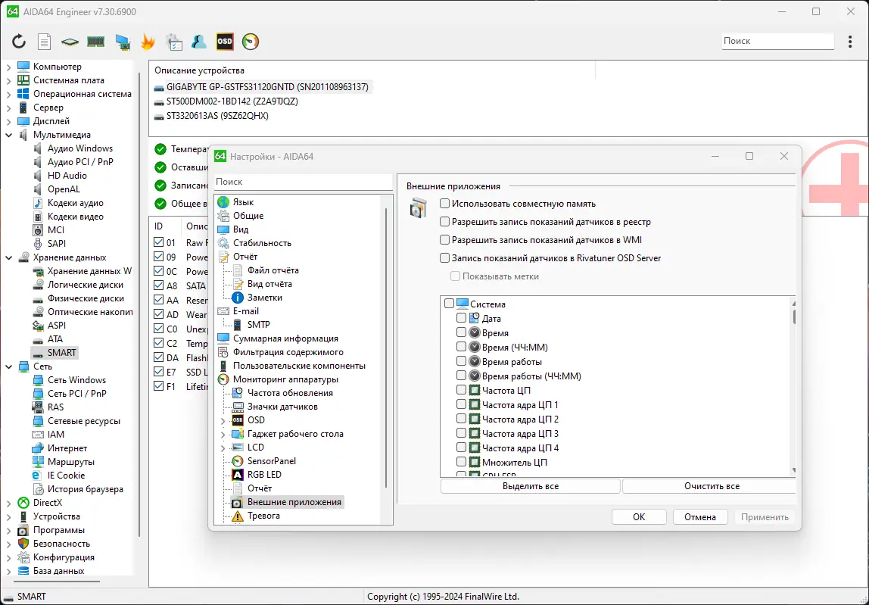Open Тревога settings entry
Image resolution: width=869 pixels, height=605 pixels.
(x=263, y=516)
